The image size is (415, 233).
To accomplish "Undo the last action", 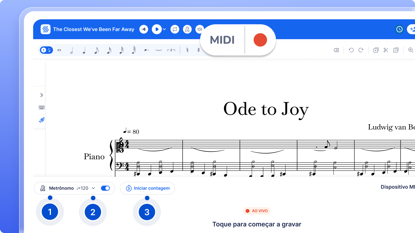I will tap(351, 50).
